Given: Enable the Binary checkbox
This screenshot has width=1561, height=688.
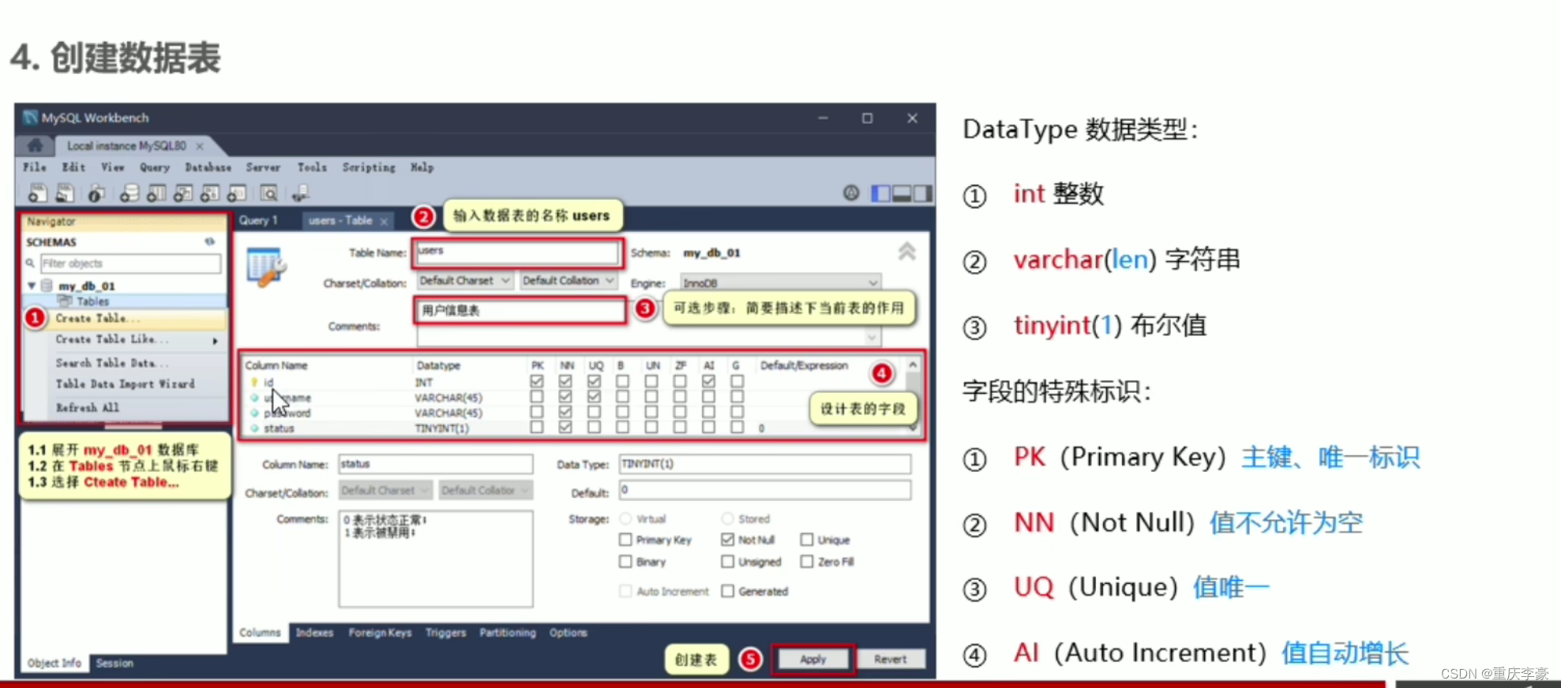Looking at the screenshot, I should [625, 562].
